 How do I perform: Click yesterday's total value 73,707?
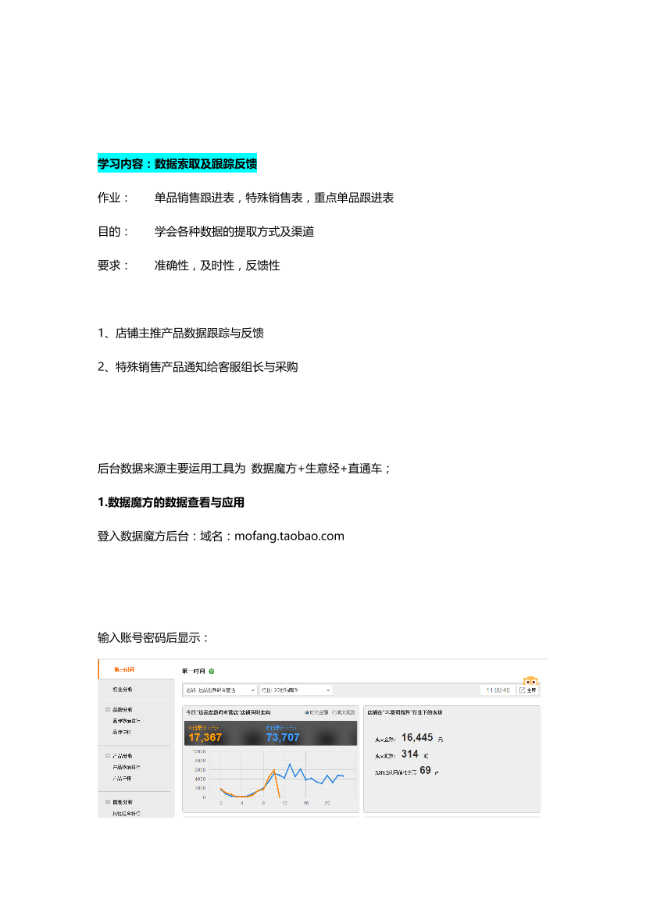(x=283, y=738)
